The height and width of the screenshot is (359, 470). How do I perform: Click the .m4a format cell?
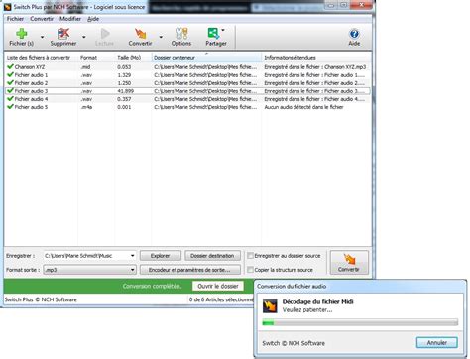pyautogui.click(x=86, y=107)
